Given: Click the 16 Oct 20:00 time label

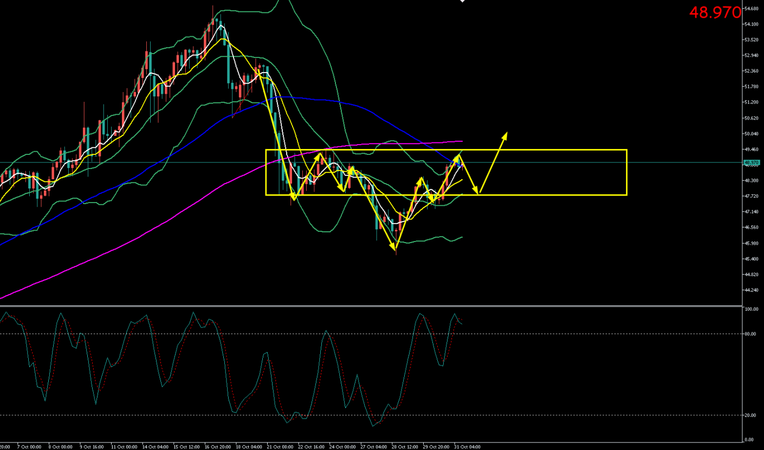Looking at the screenshot, I should pyautogui.click(x=218, y=447).
